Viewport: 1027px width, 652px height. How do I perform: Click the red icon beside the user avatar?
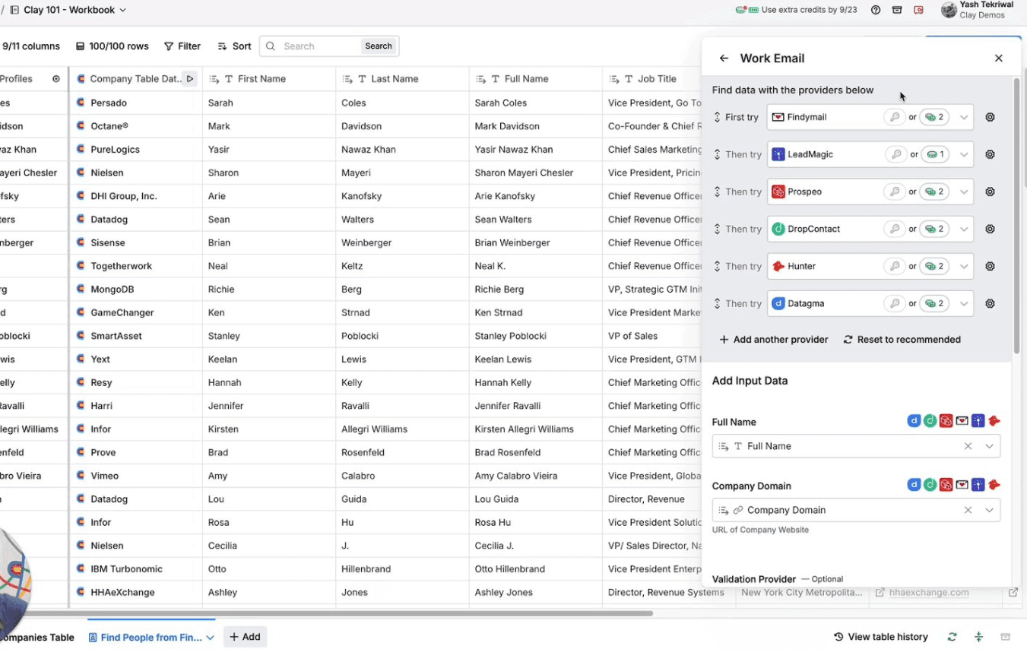pos(918,10)
